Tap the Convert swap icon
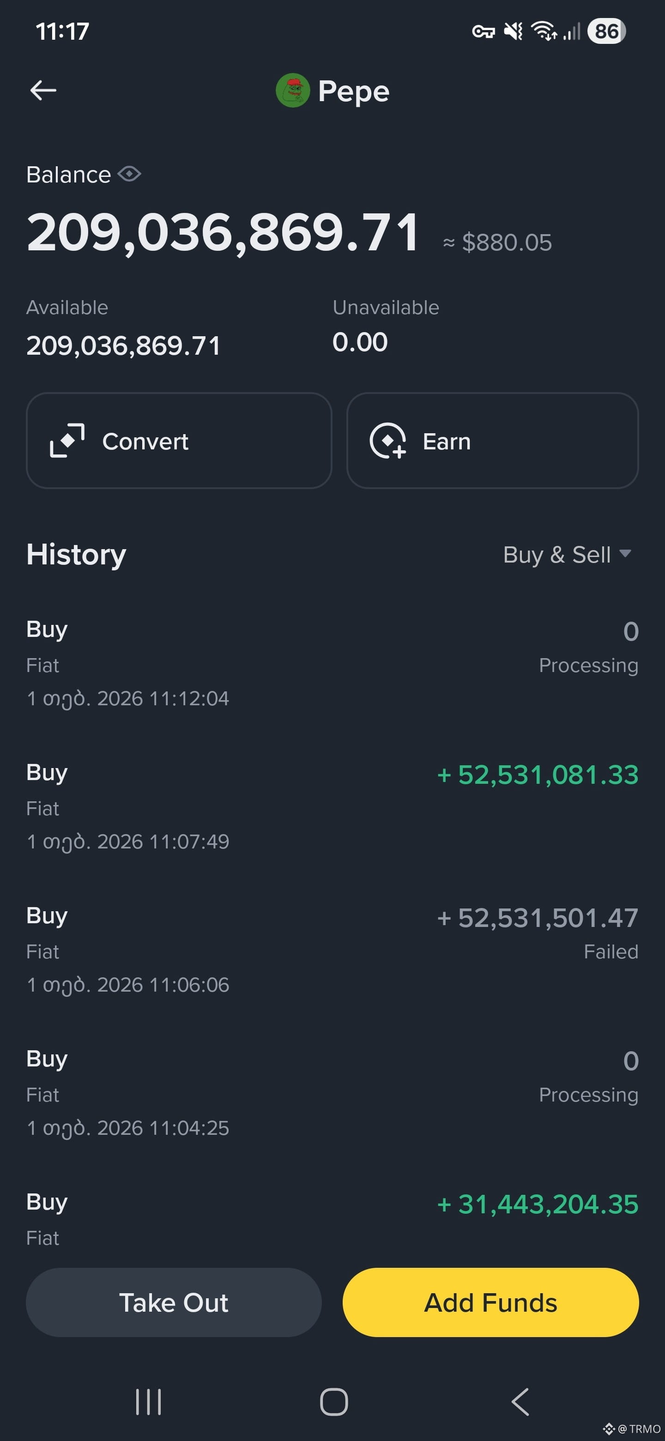This screenshot has width=665, height=1441. point(67,441)
